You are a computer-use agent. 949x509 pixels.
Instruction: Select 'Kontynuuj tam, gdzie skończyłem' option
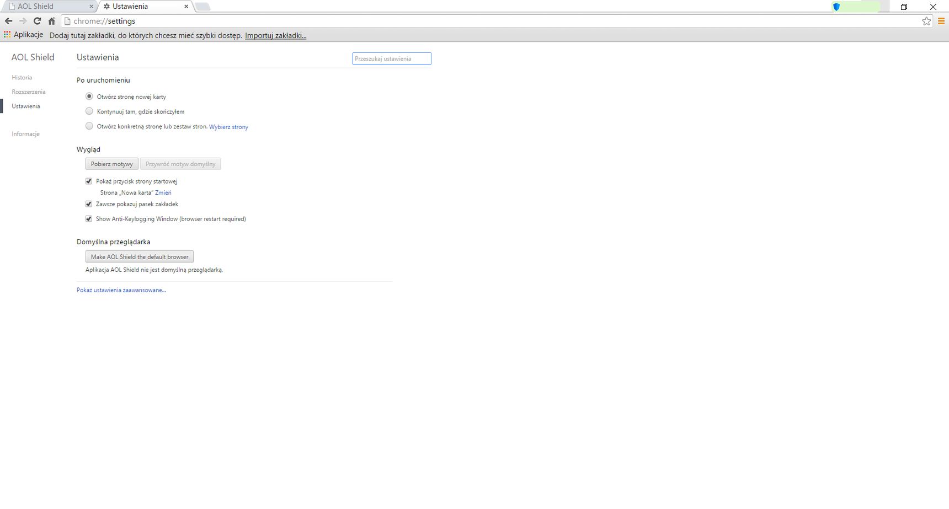(x=89, y=111)
